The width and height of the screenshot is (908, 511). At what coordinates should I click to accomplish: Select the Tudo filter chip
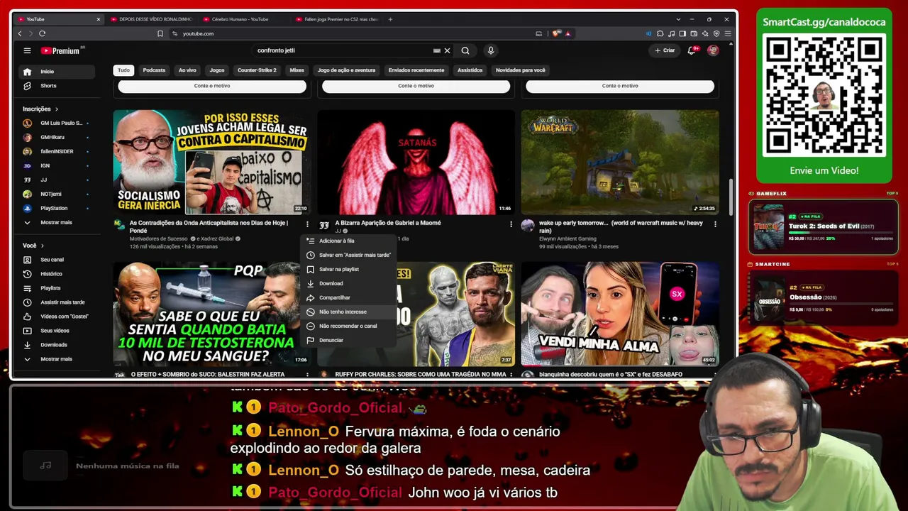click(123, 70)
